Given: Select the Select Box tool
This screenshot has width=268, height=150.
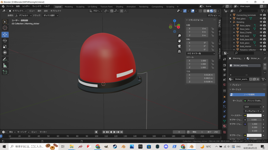Looking at the screenshot, I should (x=5, y=22).
